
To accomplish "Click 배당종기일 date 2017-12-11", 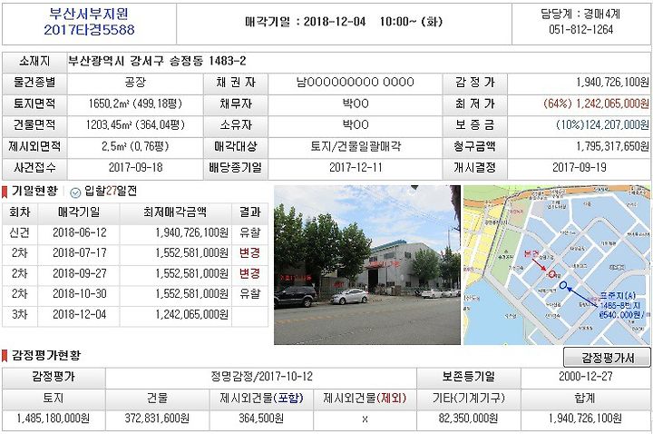I will tap(356, 168).
